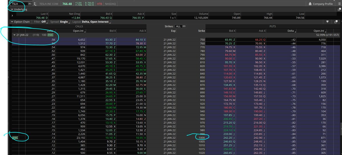Image resolution: width=342 pixels, height=155 pixels.
Task: Select the 1020 strike cell
Action: [x=201, y=152]
